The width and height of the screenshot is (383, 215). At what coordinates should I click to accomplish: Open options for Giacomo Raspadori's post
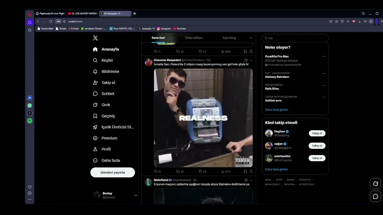pyautogui.click(x=251, y=60)
